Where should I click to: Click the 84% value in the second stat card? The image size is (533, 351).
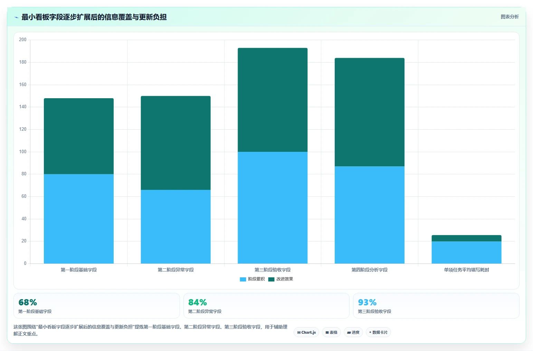198,303
